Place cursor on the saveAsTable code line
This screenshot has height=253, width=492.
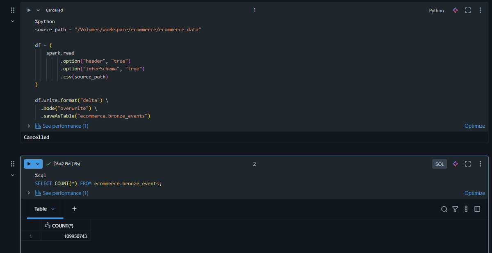pos(96,116)
